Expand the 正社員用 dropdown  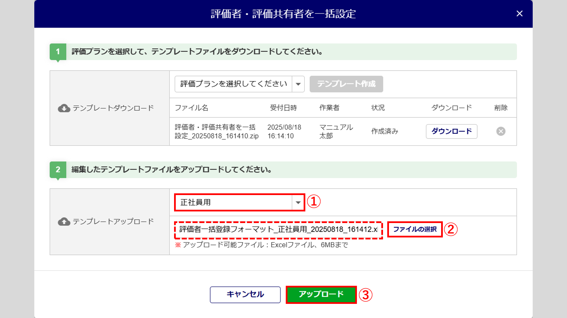tap(233, 202)
